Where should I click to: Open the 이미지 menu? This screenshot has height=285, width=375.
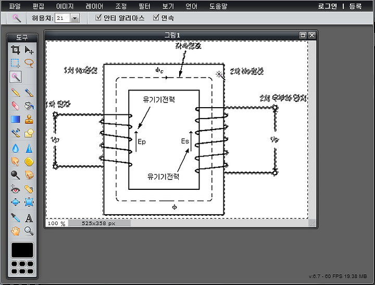pos(65,6)
